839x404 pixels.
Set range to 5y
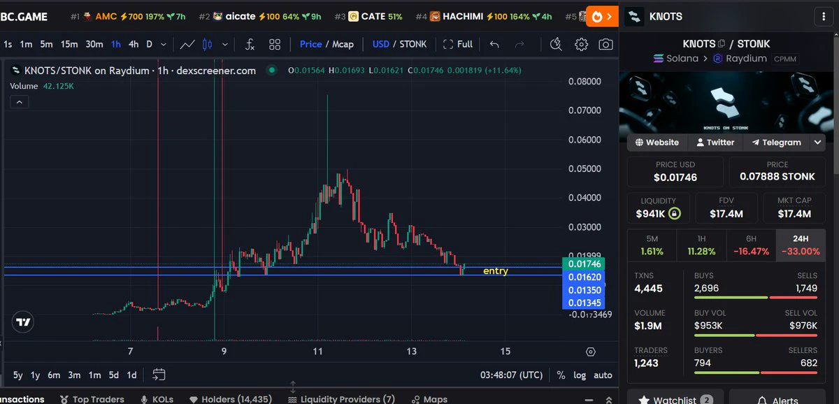click(17, 375)
